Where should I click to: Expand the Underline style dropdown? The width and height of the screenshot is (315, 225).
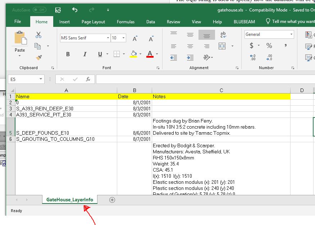[107, 54]
